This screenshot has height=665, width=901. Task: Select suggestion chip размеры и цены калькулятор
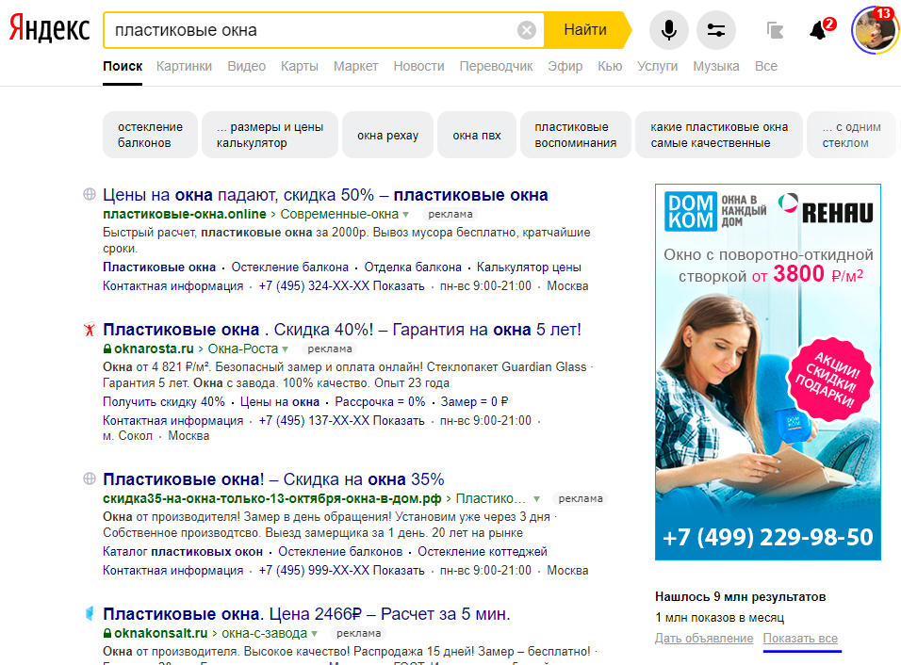[270, 135]
